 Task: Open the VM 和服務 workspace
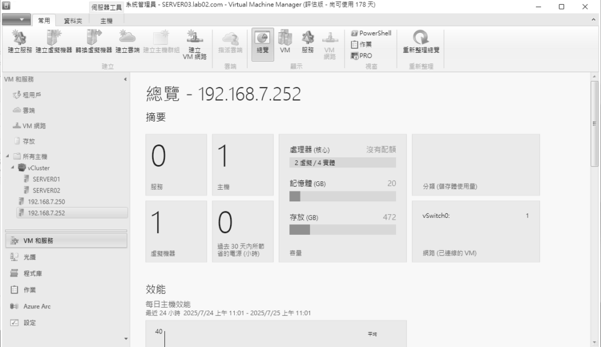pos(66,241)
